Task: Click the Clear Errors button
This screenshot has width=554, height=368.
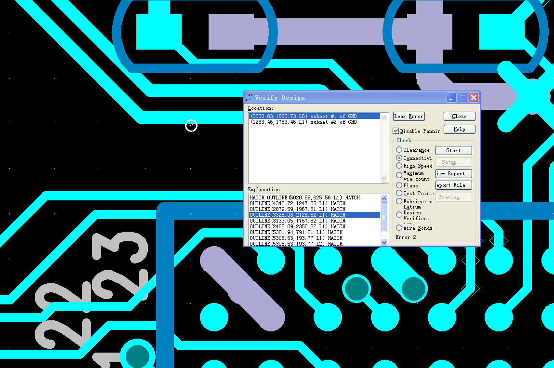Action: (x=409, y=116)
